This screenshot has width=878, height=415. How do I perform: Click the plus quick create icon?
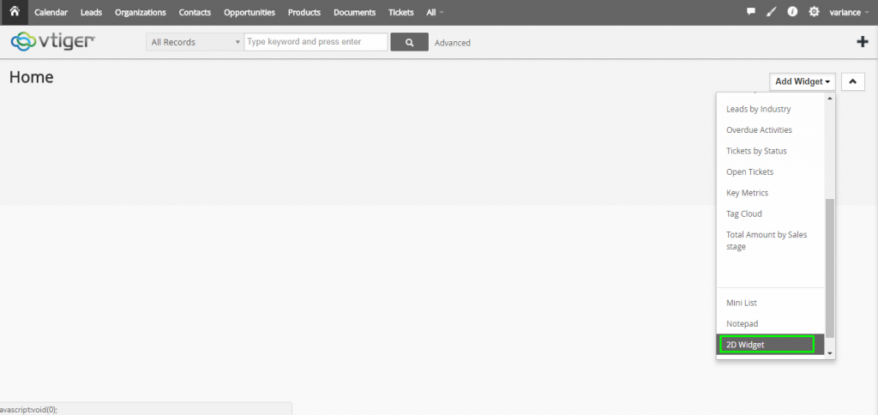[863, 42]
